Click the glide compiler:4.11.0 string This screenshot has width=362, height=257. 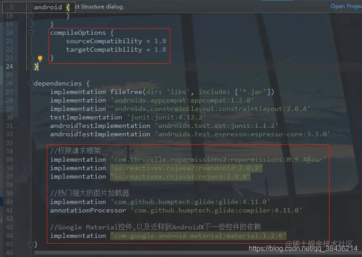[x=216, y=210]
